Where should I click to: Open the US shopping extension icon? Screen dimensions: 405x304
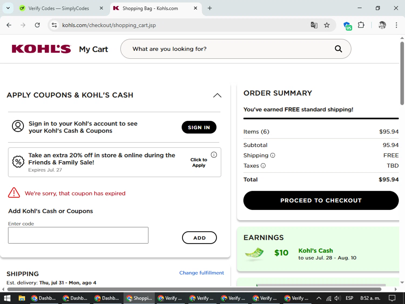(347, 26)
